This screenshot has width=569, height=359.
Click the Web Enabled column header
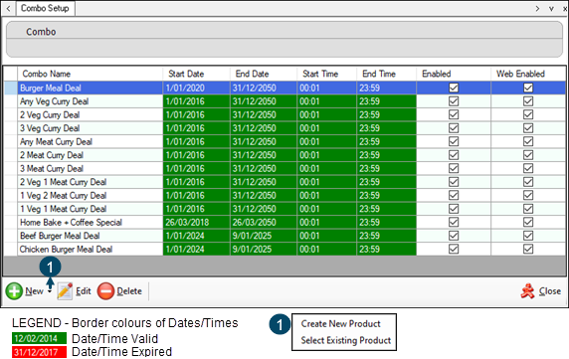pyautogui.click(x=528, y=74)
